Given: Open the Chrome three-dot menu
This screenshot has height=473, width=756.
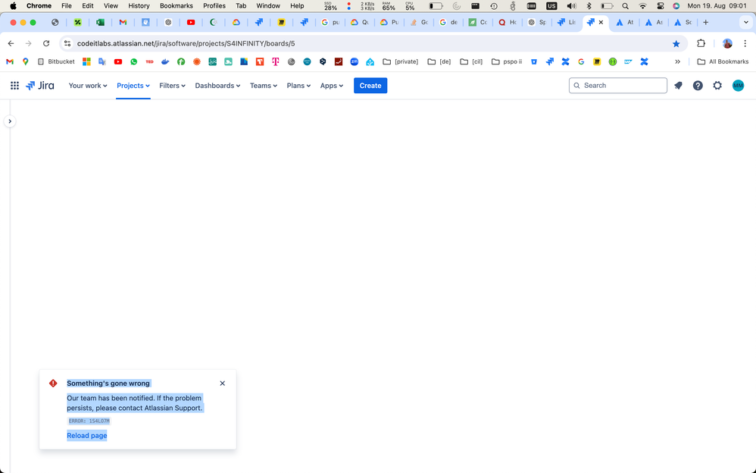Looking at the screenshot, I should tap(745, 43).
